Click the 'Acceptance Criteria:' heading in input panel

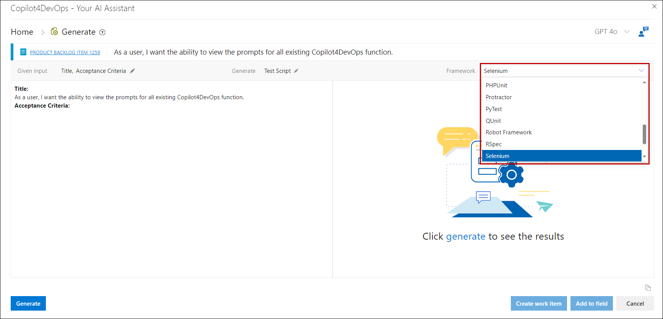pyautogui.click(x=42, y=106)
